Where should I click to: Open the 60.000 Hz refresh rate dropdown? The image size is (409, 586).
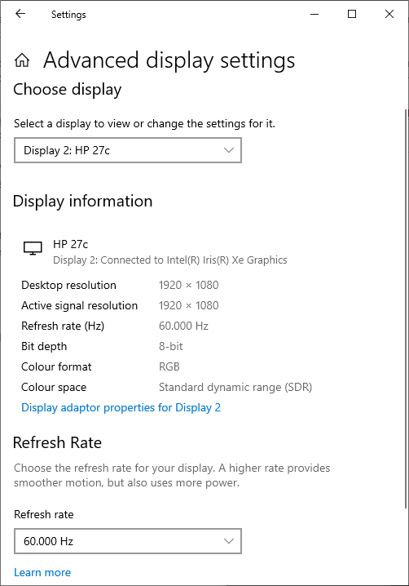[128, 541]
